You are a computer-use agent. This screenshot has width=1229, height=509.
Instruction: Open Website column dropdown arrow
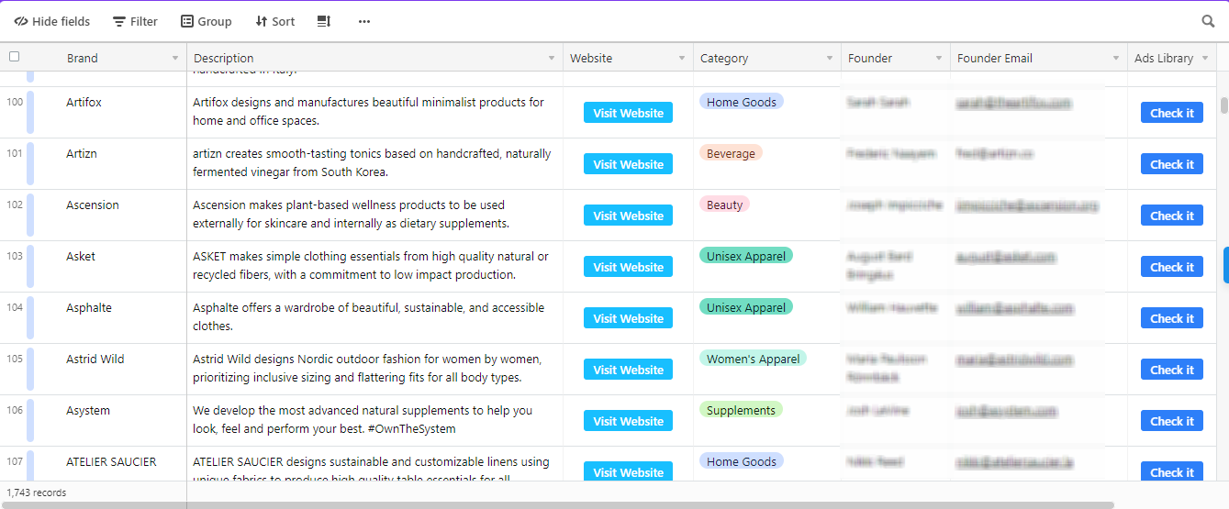click(682, 58)
